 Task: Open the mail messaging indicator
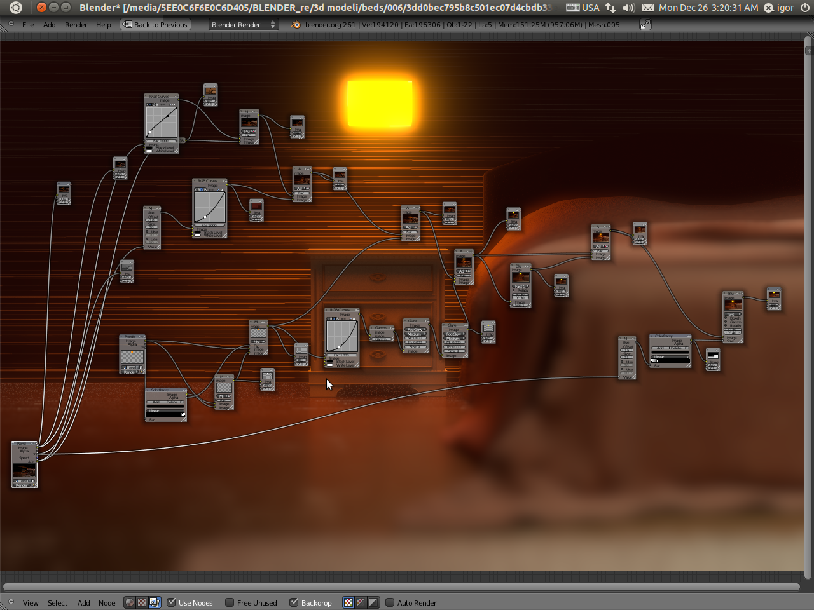(647, 8)
